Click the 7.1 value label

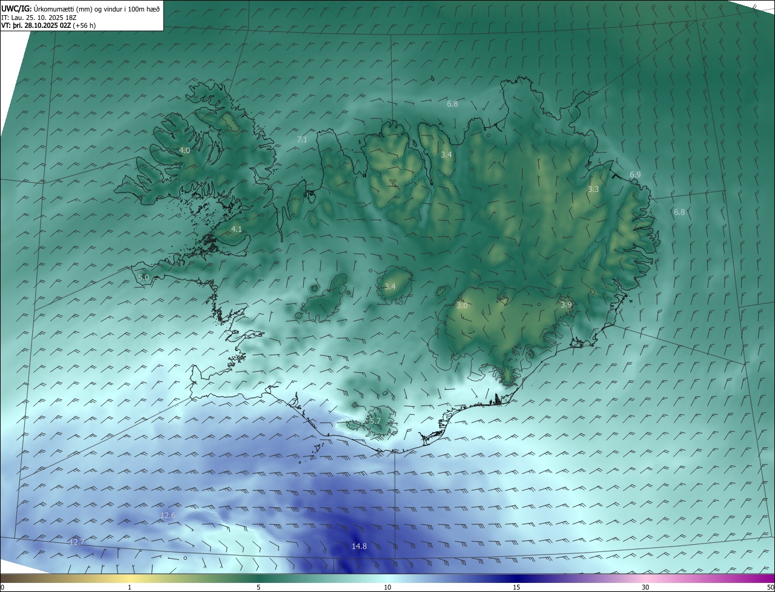pyautogui.click(x=302, y=140)
